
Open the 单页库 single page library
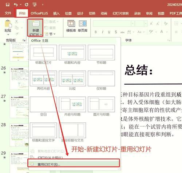click(x=83, y=26)
